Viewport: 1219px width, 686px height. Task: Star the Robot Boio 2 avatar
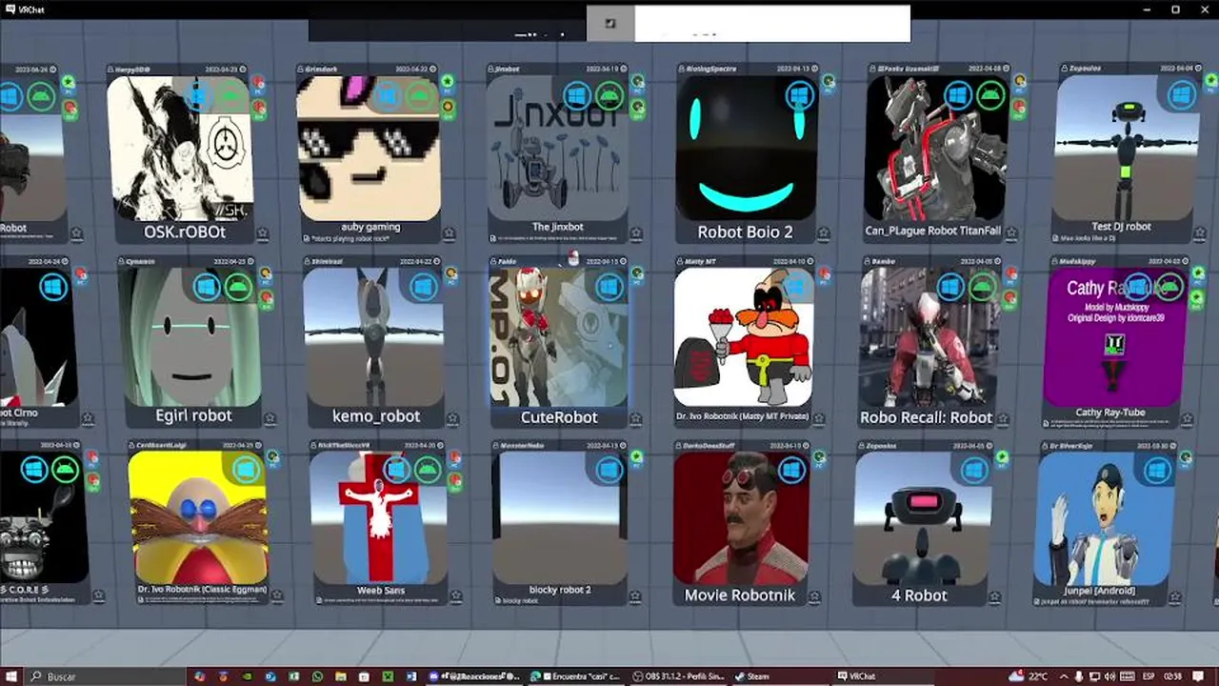pyautogui.click(x=823, y=233)
